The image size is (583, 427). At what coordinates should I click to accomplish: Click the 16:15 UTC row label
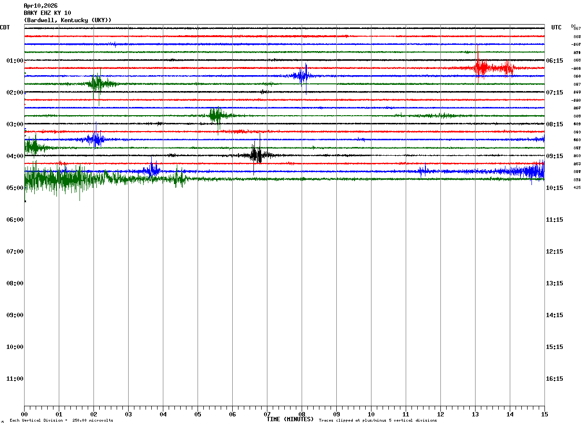555,379
